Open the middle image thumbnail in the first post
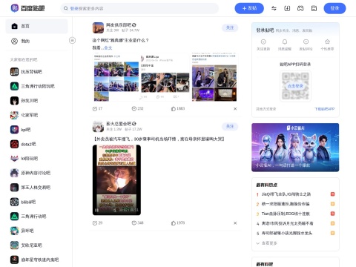 coord(165,77)
